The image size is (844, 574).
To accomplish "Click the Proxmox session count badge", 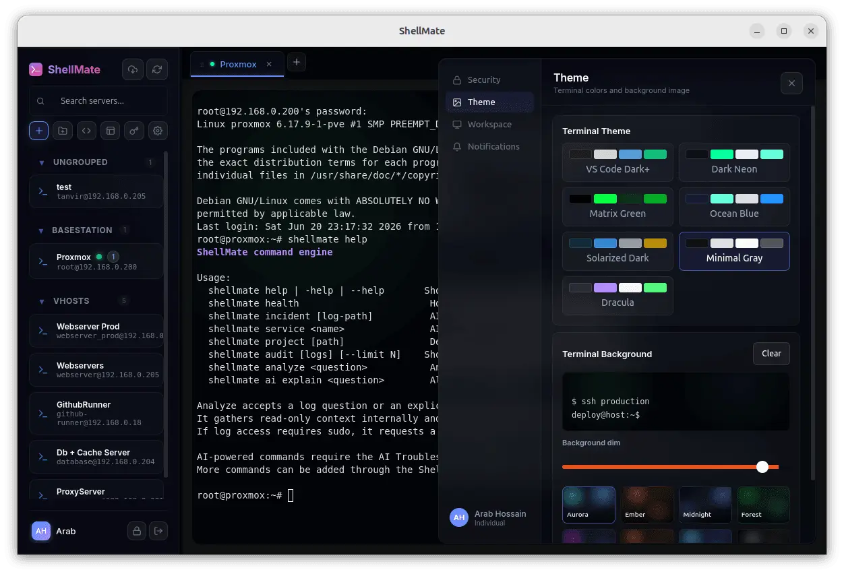I will (113, 257).
